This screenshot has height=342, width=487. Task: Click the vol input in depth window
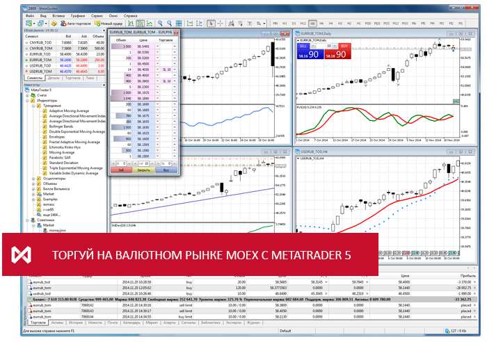143,163
